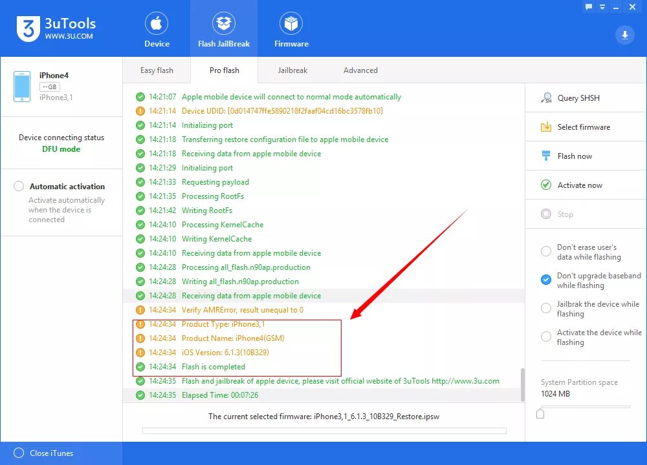The height and width of the screenshot is (465, 647).
Task: Click the Stop label
Action: pyautogui.click(x=565, y=214)
